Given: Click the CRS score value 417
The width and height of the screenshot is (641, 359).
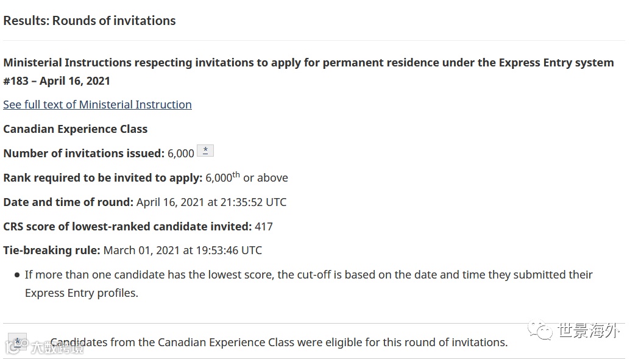Looking at the screenshot, I should click(x=264, y=227).
